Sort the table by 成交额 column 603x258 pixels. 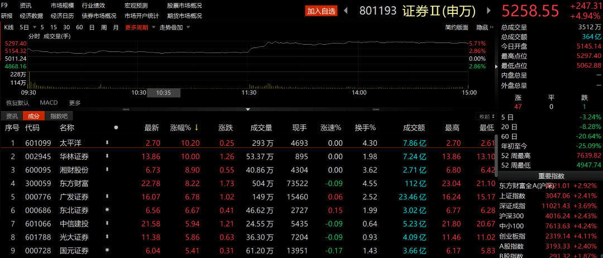point(414,128)
